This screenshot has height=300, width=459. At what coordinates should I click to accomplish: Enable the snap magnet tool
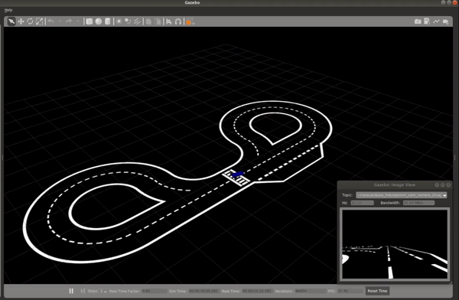coord(178,21)
